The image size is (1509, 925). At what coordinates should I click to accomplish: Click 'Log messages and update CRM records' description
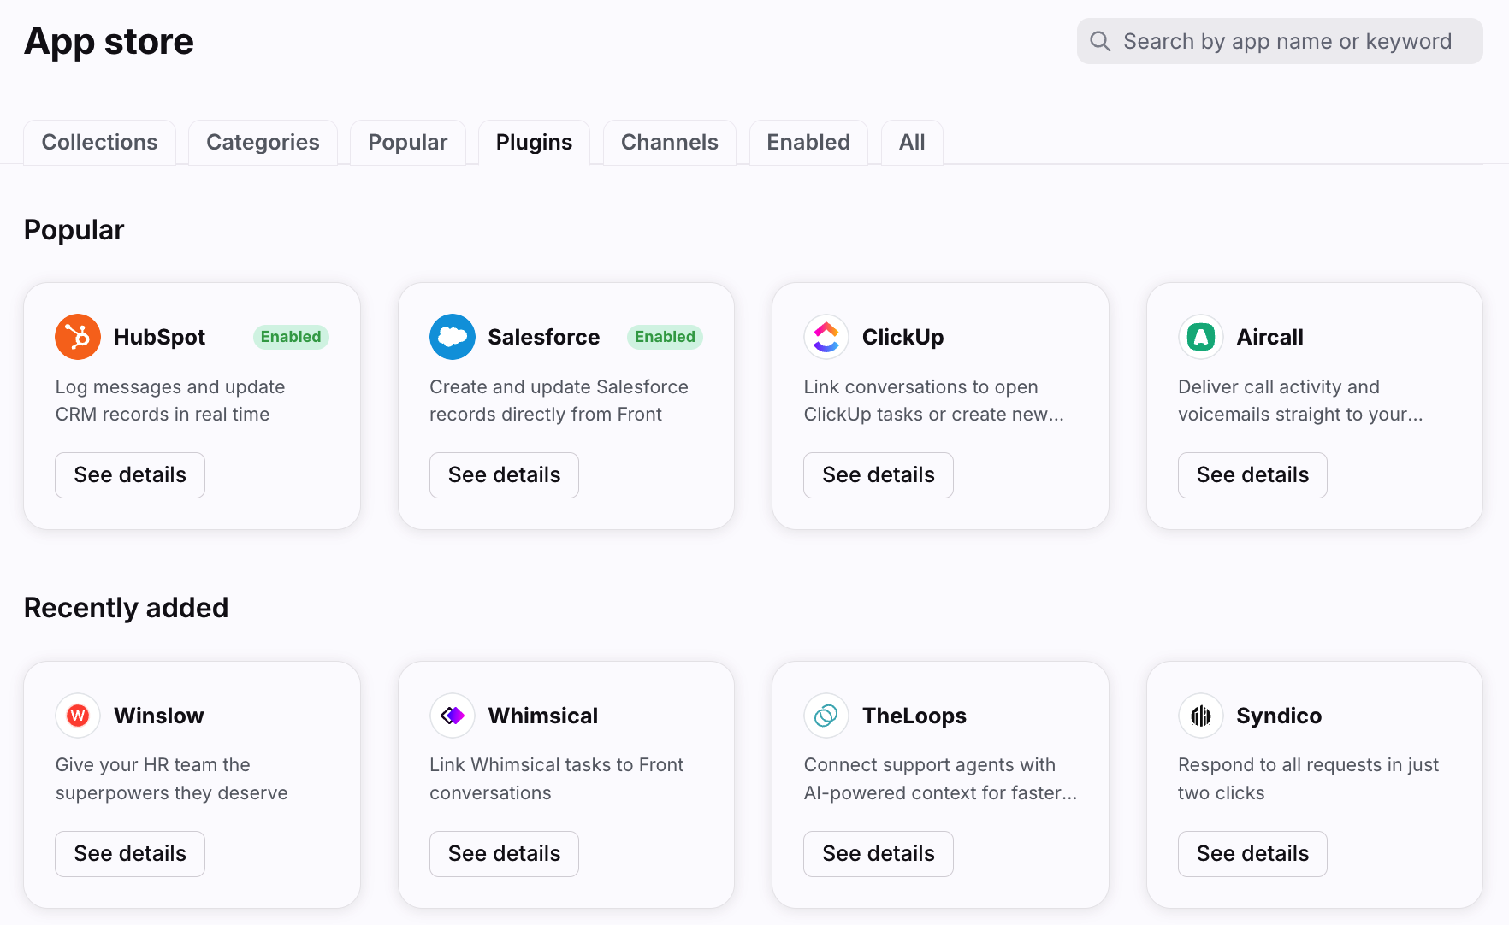coord(170,400)
